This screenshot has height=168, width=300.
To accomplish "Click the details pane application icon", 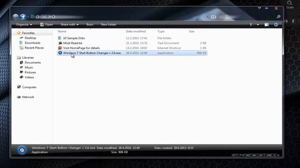I will coord(22,150).
